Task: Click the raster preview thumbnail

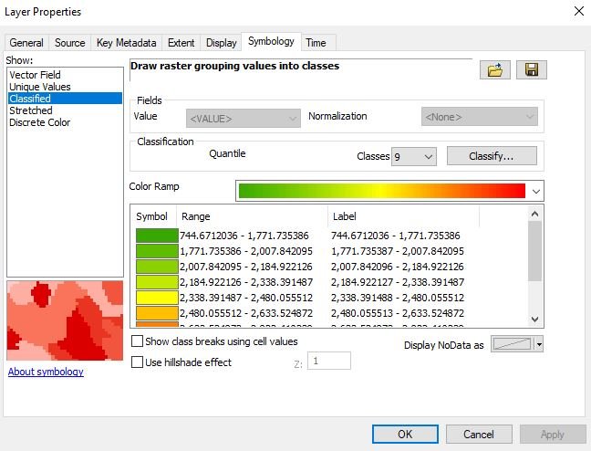Action: [x=65, y=320]
